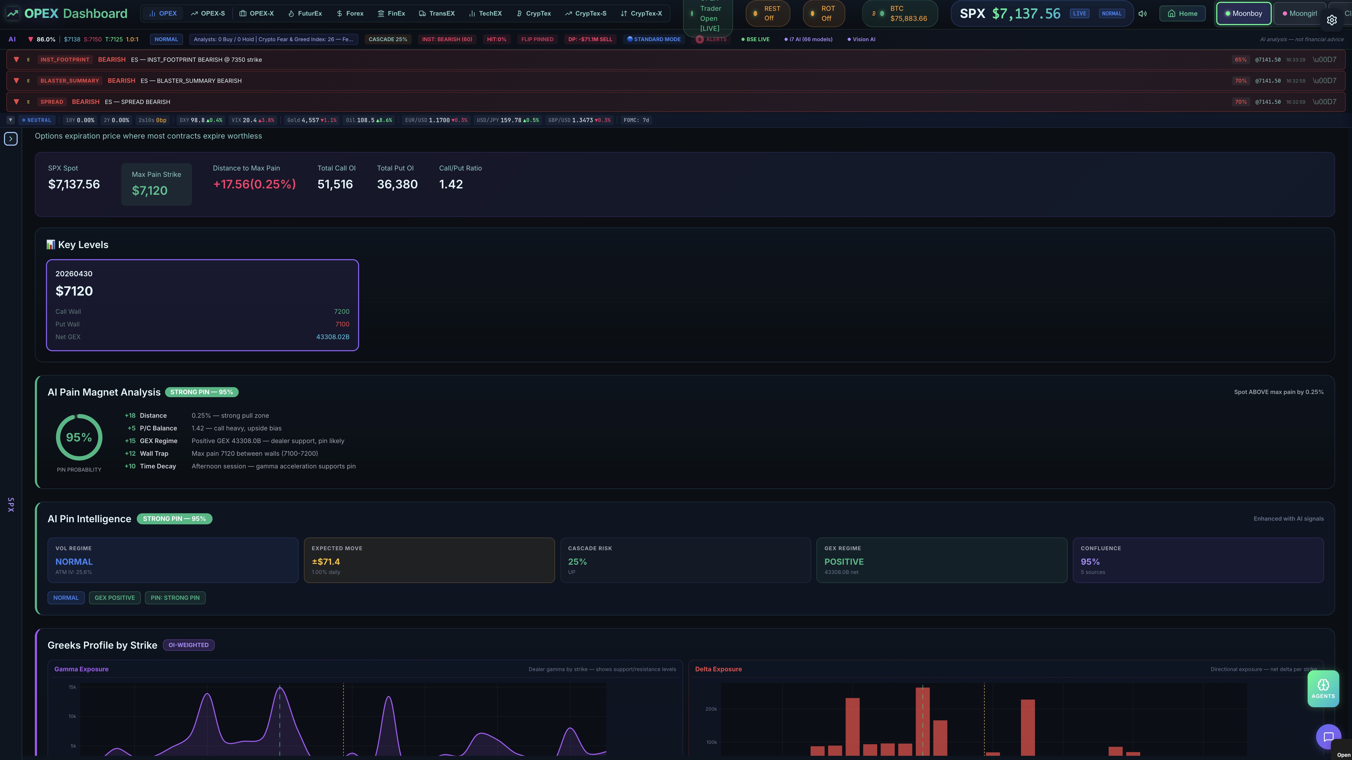Click the FOMC: 7d countdown
1352x760 pixels.
coord(636,120)
